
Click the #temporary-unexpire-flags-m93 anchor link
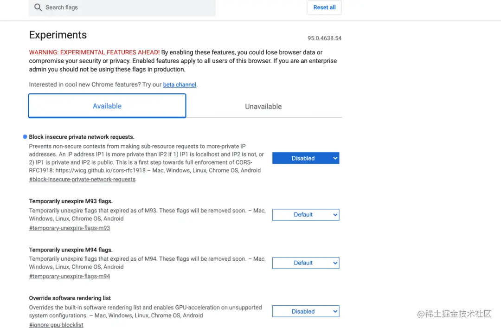(70, 228)
